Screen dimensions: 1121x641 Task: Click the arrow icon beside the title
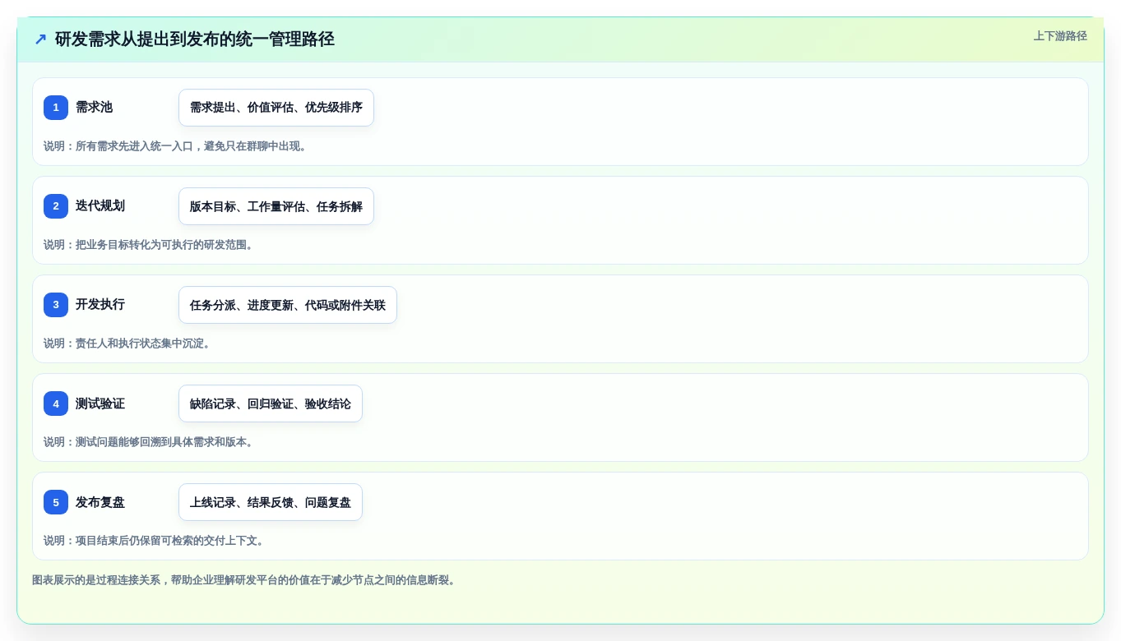[40, 39]
